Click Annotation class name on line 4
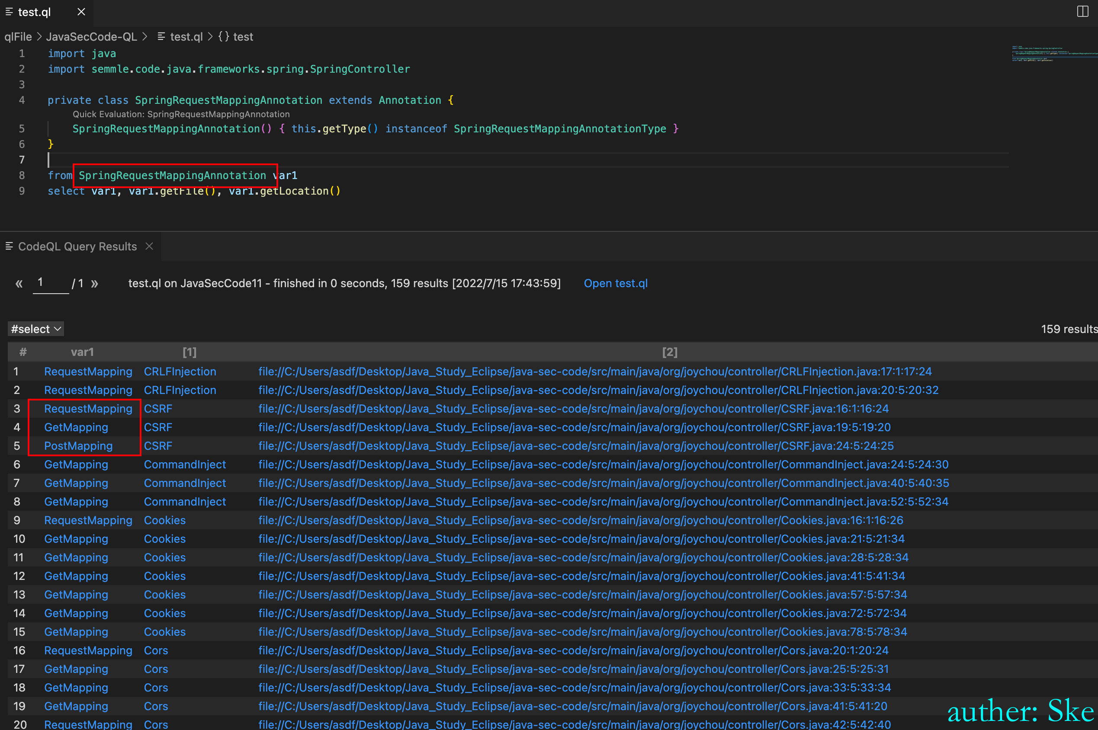This screenshot has width=1098, height=730. click(410, 100)
